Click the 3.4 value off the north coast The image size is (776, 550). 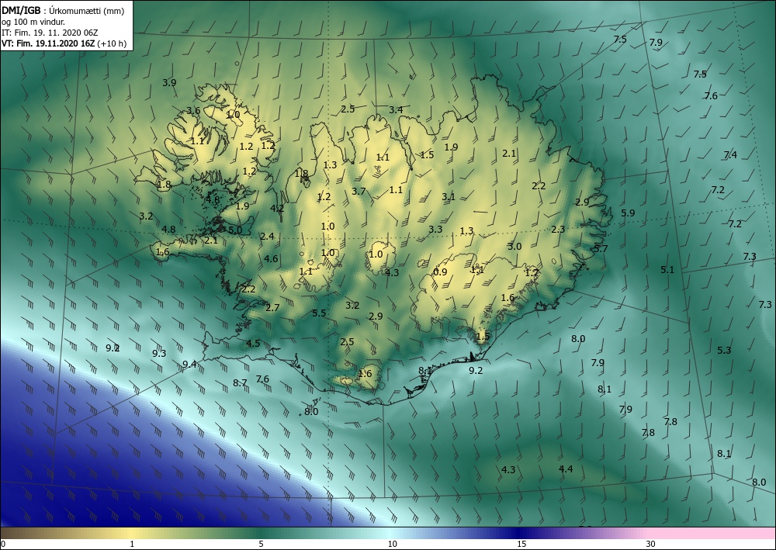tap(396, 110)
